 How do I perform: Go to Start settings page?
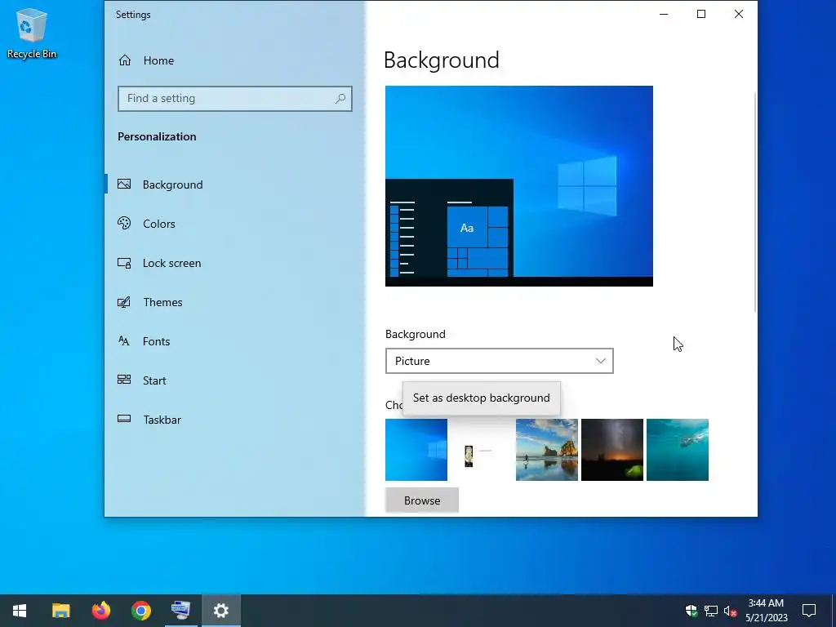pyautogui.click(x=154, y=380)
